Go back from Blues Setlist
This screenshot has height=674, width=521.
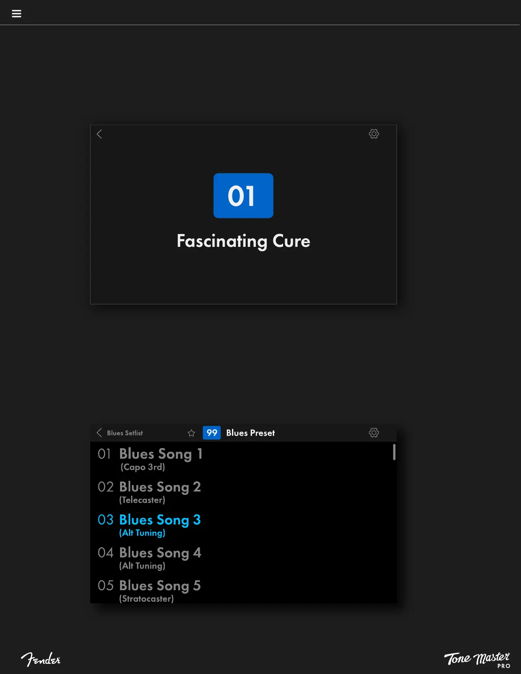tap(99, 433)
